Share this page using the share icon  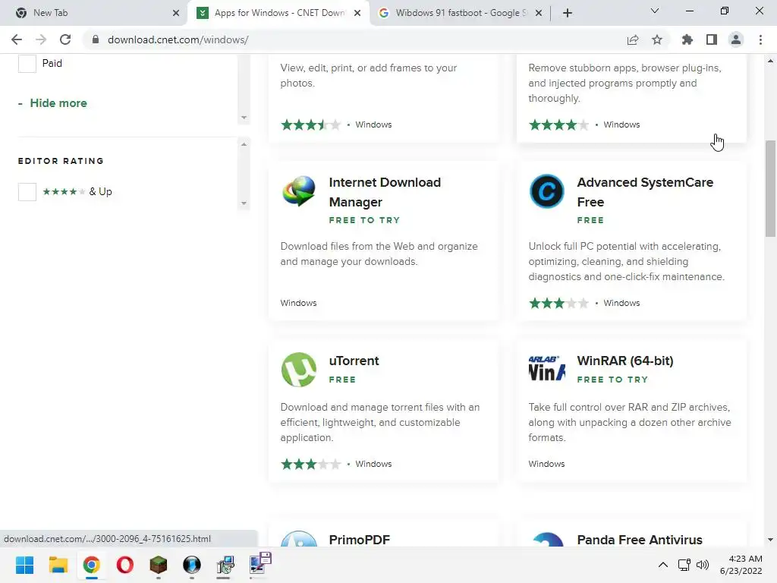pyautogui.click(x=633, y=39)
